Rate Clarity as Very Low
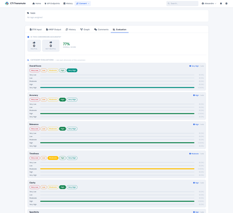The width and height of the screenshot is (233, 213). [x=34, y=187]
